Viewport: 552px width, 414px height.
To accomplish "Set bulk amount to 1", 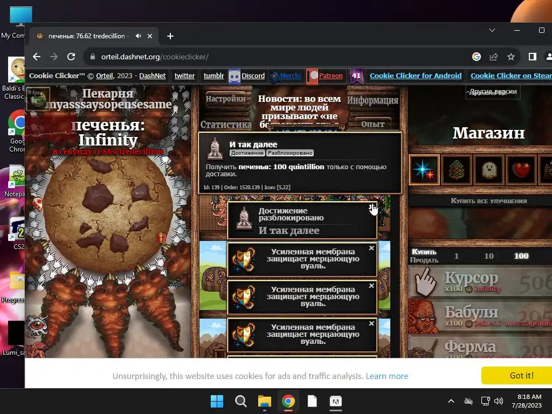I will (456, 256).
